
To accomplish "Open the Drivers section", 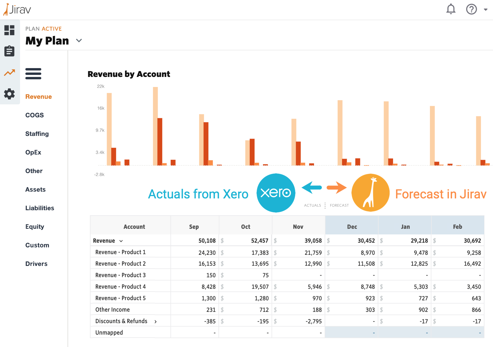I will pyautogui.click(x=36, y=264).
